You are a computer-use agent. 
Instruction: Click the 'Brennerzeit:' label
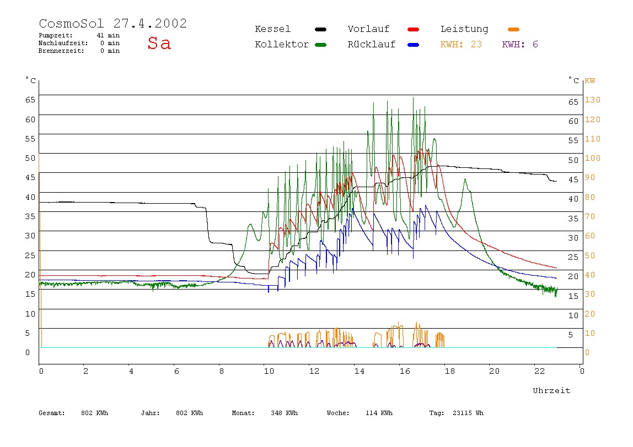61,51
